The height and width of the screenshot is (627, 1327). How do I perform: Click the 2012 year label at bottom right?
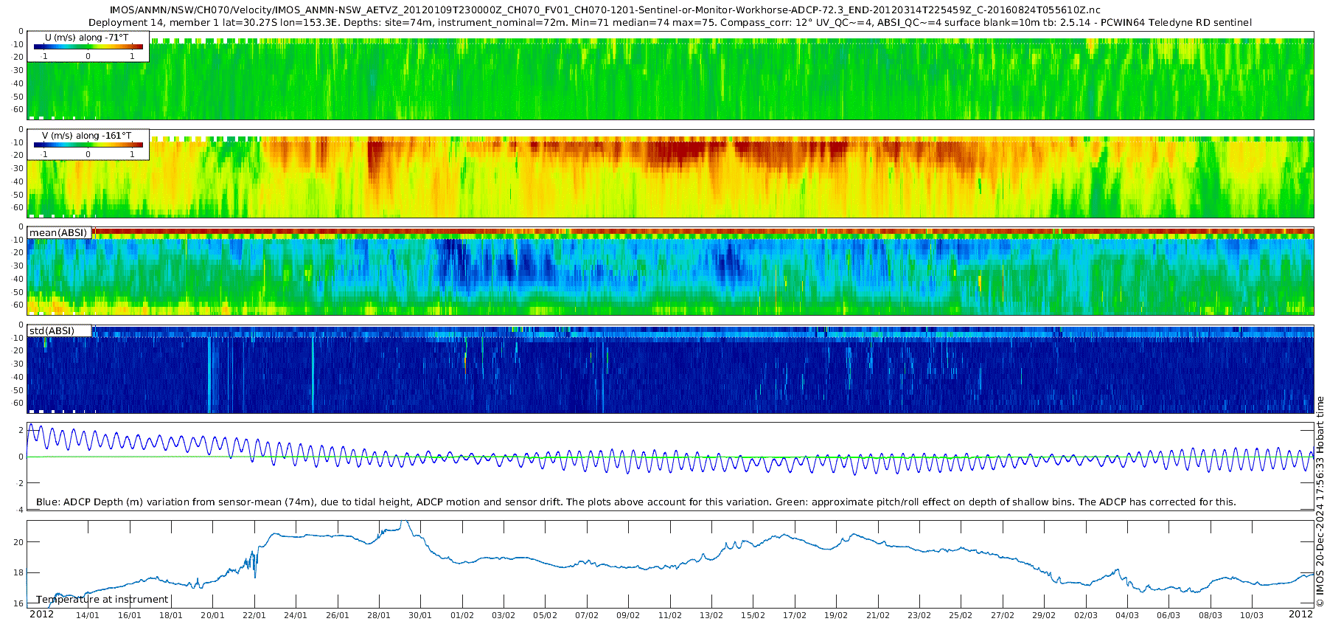[1300, 614]
